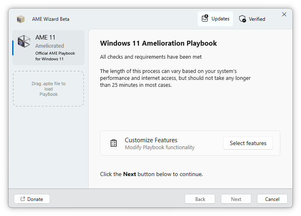
Task: Click the Verified label
Action: (257, 19)
